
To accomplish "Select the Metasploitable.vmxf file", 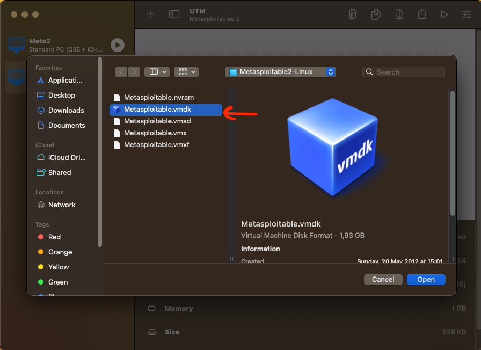I will (166, 144).
